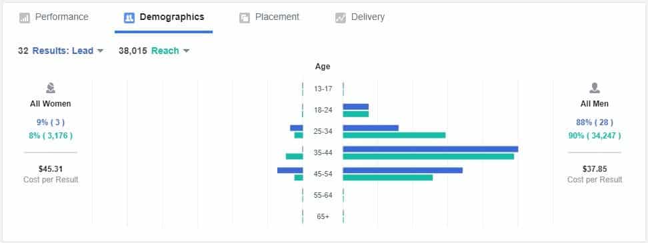Click men's 35-44 blue results bar
Image resolution: width=648 pixels, height=243 pixels.
point(431,149)
